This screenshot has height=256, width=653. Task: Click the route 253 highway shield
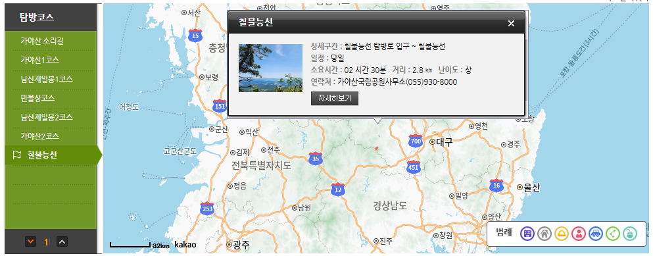tap(207, 208)
